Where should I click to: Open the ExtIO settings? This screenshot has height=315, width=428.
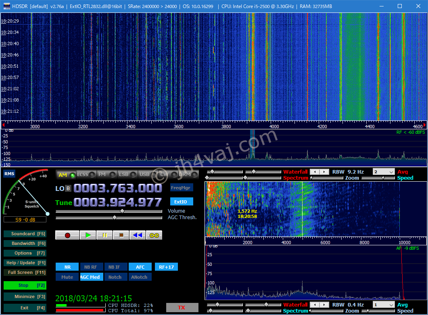tap(181, 202)
